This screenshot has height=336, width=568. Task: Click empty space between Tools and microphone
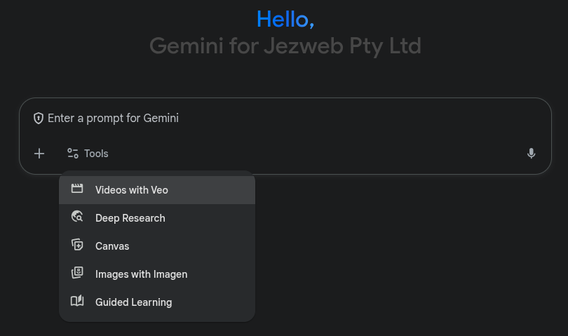[316, 153]
